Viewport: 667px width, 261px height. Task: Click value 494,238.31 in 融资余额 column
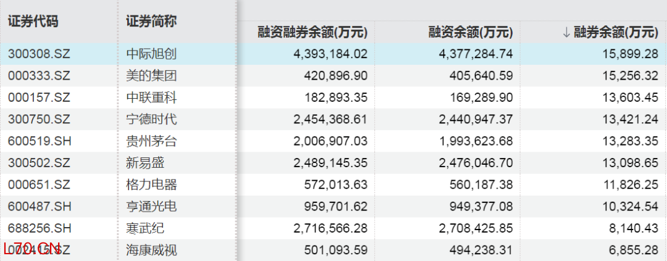pos(481,250)
